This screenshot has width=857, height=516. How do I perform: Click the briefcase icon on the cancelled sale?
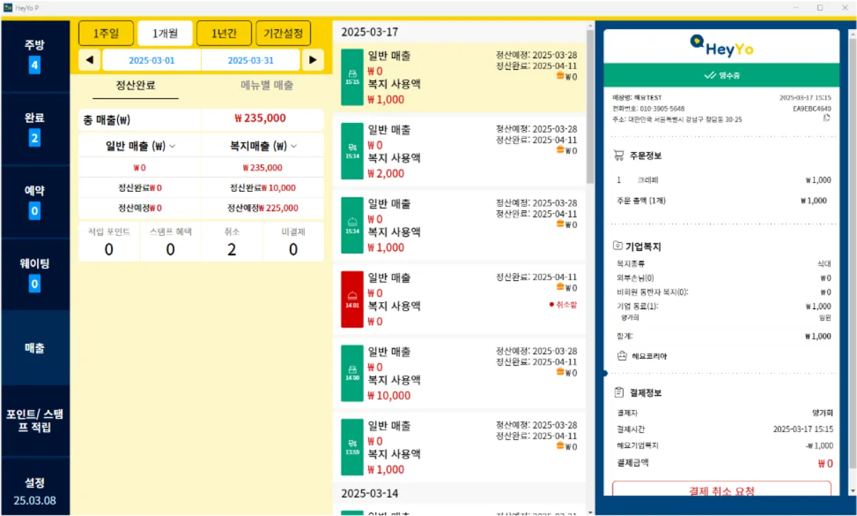(x=561, y=288)
